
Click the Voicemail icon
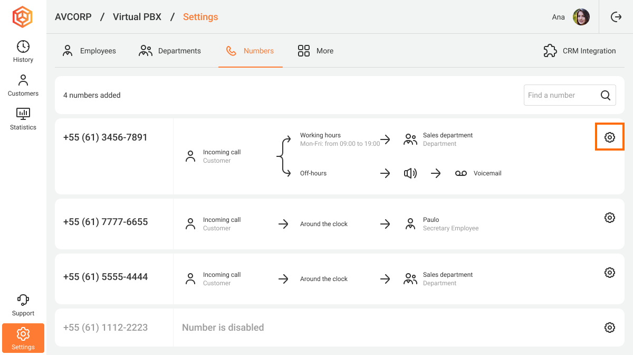[x=461, y=173]
